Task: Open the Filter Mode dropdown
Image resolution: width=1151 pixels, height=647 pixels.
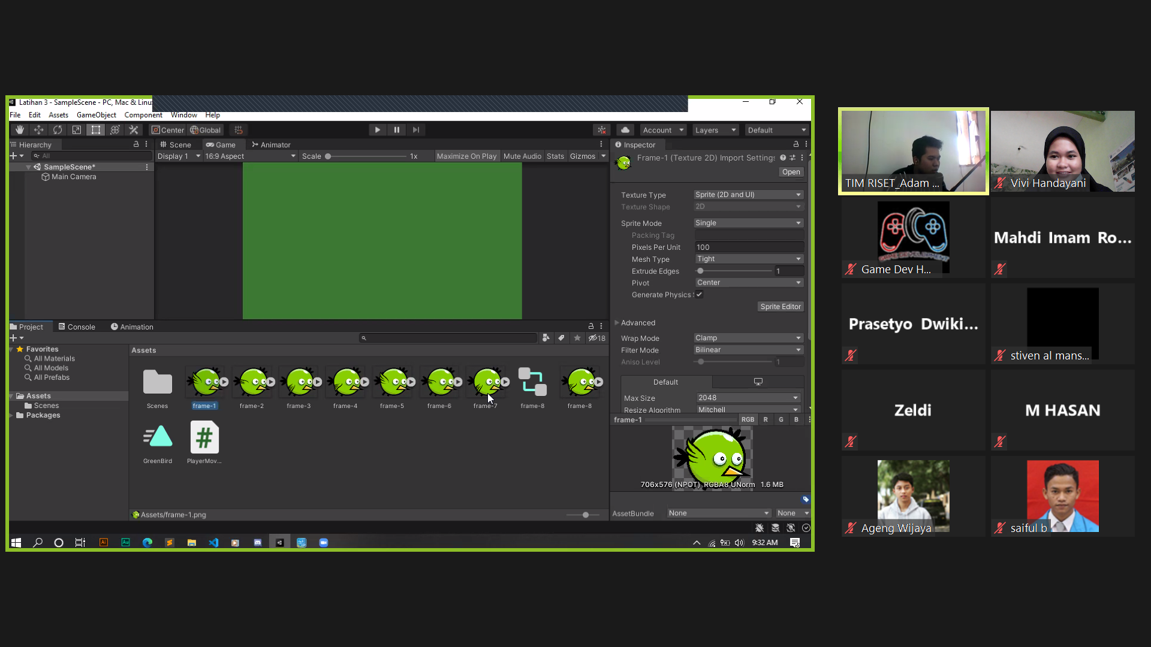Action: [748, 350]
